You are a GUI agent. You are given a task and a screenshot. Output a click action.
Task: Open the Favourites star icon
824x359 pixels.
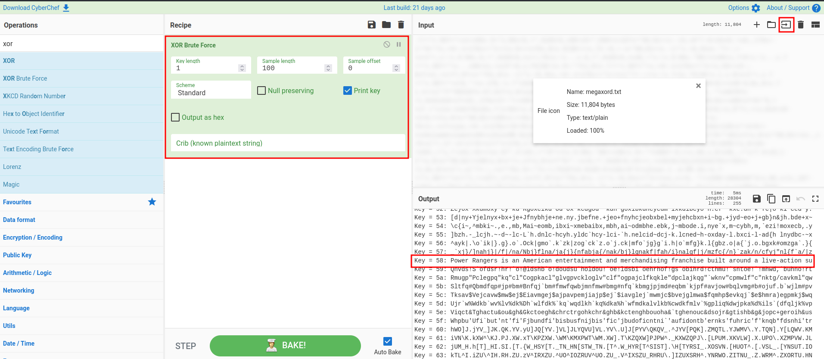152,202
